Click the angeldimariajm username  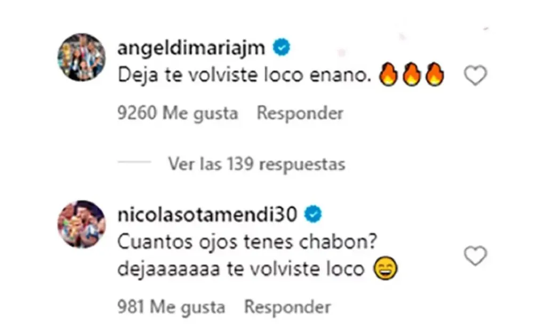pos(191,48)
